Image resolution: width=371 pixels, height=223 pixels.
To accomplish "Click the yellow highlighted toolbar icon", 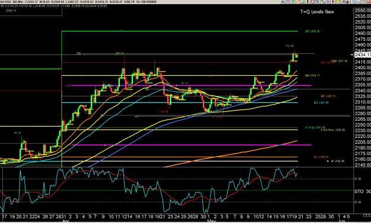I will (x=338, y=1).
